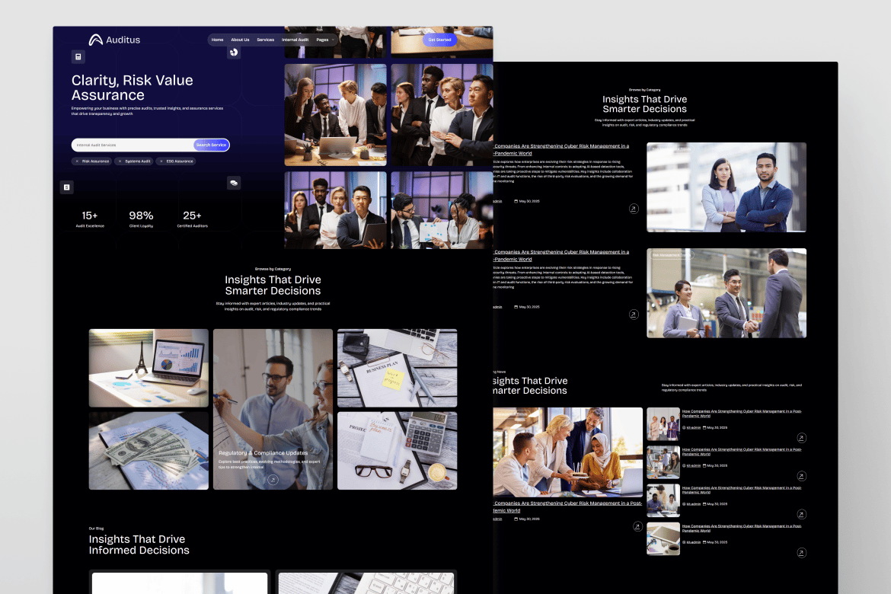Image resolution: width=891 pixels, height=594 pixels.
Task: Go to About Us in the navbar
Action: click(x=240, y=40)
